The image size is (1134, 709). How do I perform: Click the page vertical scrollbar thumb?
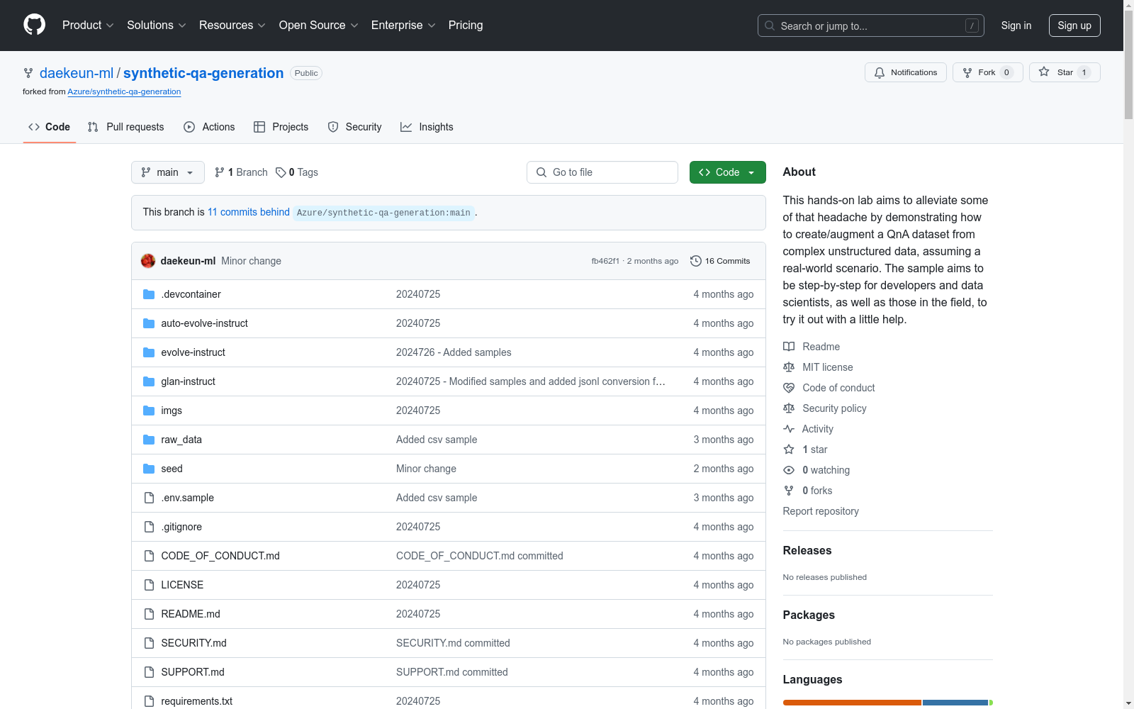click(x=1128, y=65)
